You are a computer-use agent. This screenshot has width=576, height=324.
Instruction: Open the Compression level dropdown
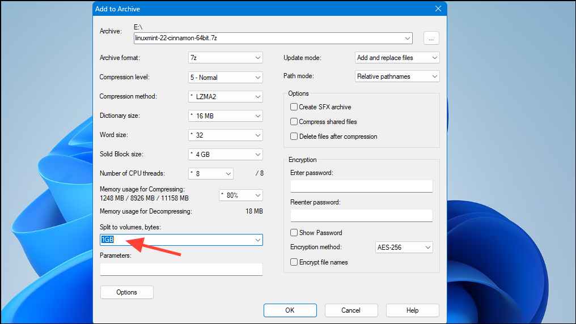226,77
